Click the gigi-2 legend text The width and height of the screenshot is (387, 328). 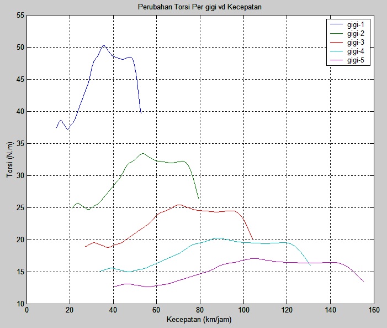356,34
